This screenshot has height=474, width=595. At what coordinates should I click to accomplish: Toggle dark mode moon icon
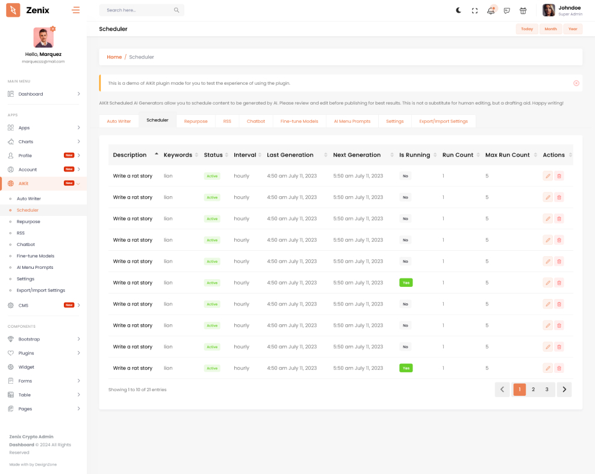tap(458, 10)
